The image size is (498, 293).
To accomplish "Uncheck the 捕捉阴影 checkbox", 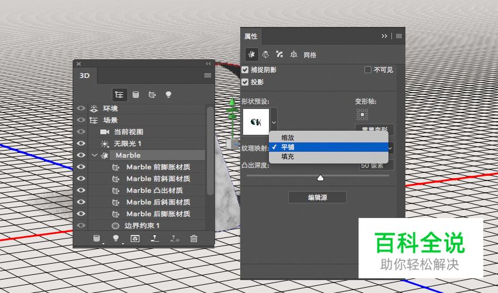I will tap(245, 70).
